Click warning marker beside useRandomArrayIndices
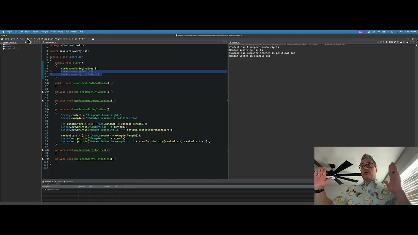This screenshot has height=235, width=418. (x=42, y=150)
